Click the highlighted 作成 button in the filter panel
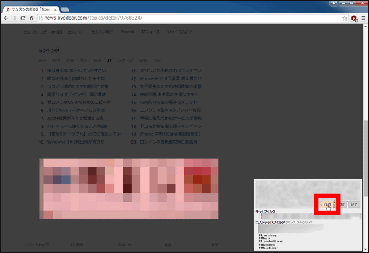The image size is (369, 253). (x=327, y=204)
